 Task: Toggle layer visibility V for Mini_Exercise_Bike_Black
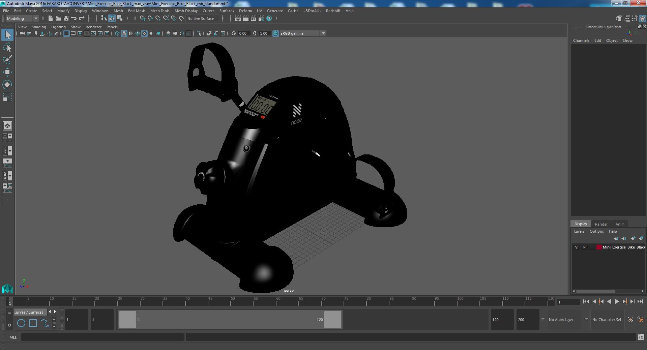tap(576, 247)
